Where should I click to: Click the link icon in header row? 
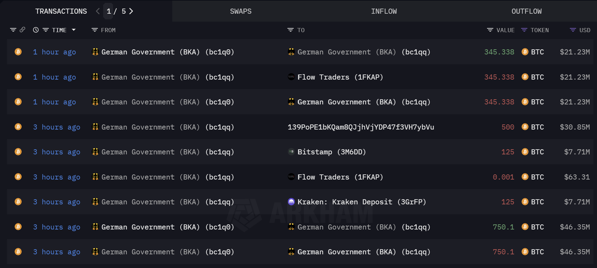[x=22, y=30]
